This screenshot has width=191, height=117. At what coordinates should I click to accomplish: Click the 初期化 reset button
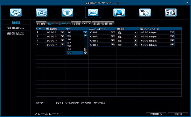click(x=156, y=114)
